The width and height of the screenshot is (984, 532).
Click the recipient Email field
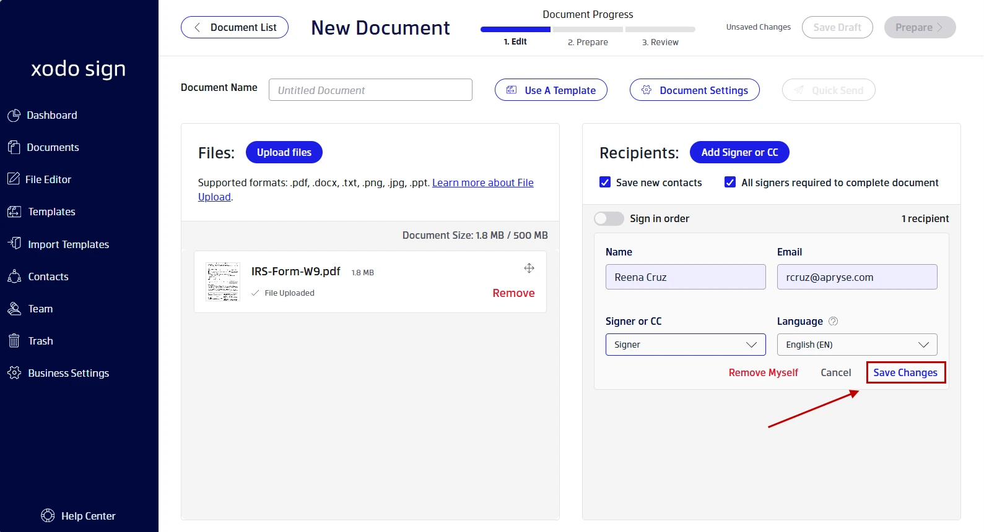click(857, 277)
